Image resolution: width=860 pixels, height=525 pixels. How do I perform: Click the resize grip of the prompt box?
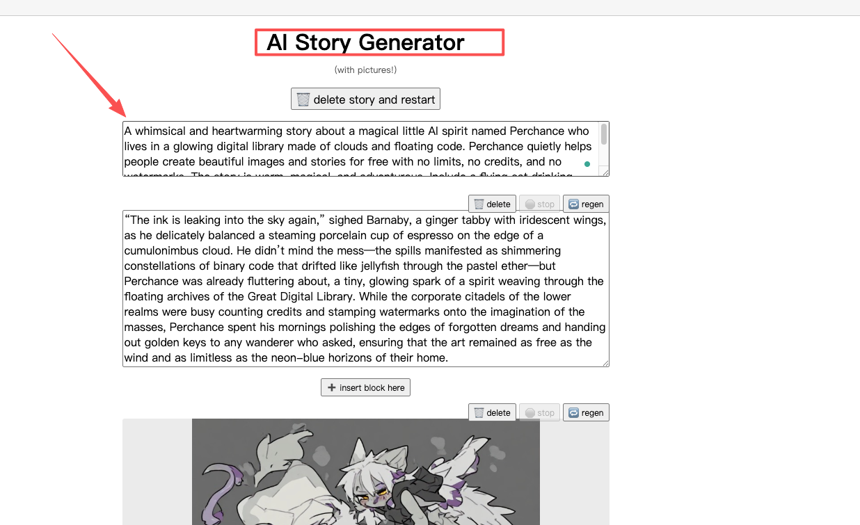click(605, 172)
